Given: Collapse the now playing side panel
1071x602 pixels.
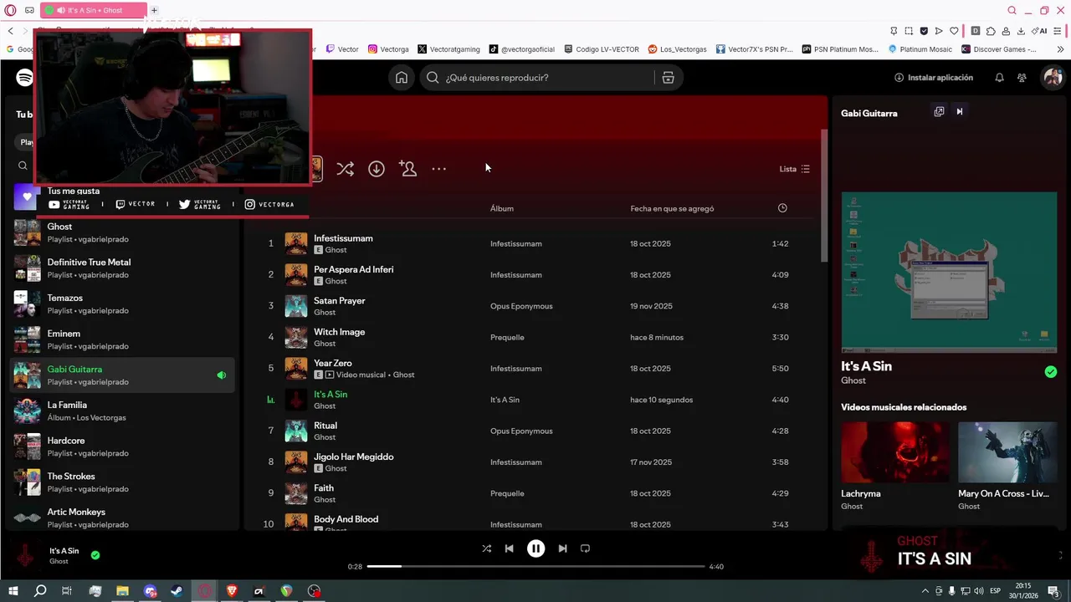Looking at the screenshot, I should [x=960, y=112].
